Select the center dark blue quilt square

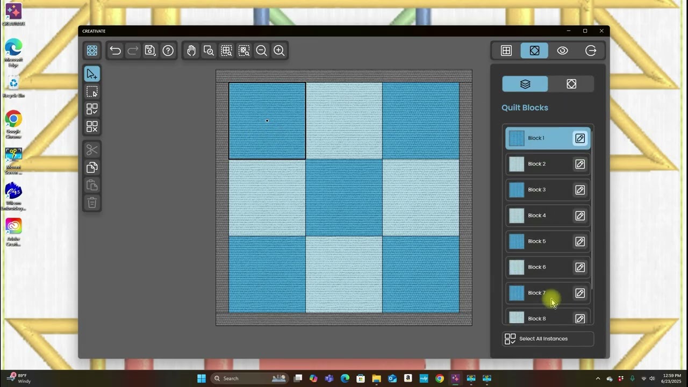point(344,197)
